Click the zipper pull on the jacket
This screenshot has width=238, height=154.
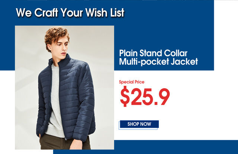pyautogui.click(x=66, y=139)
